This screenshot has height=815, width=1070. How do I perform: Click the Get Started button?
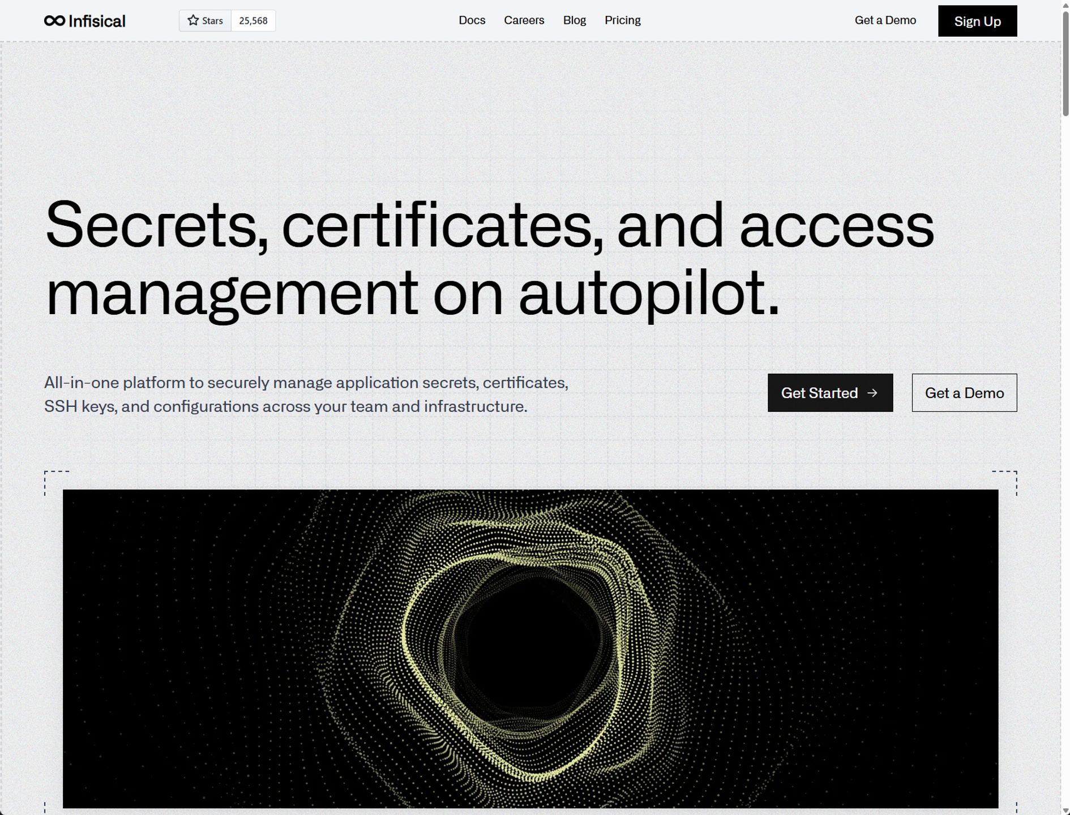pyautogui.click(x=831, y=393)
